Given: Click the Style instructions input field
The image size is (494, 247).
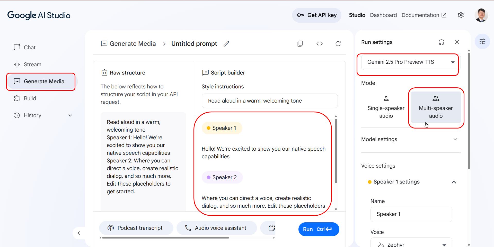Looking at the screenshot, I should click(x=270, y=101).
